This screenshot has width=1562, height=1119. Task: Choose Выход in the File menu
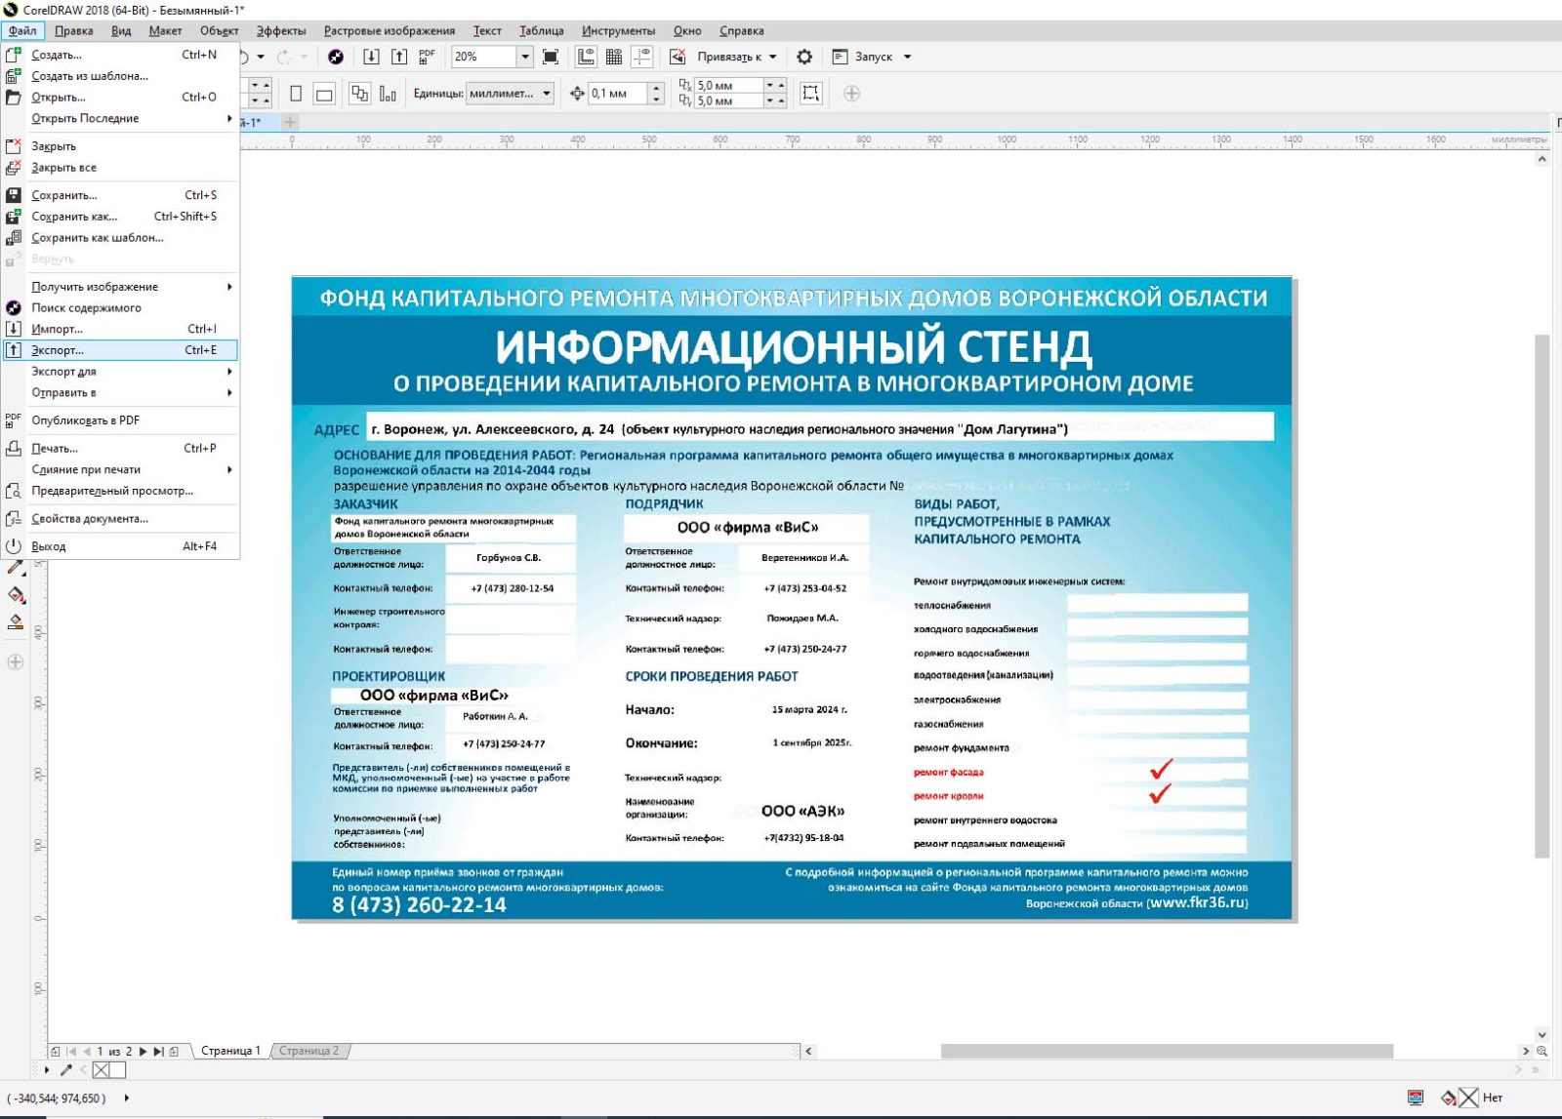click(x=120, y=546)
